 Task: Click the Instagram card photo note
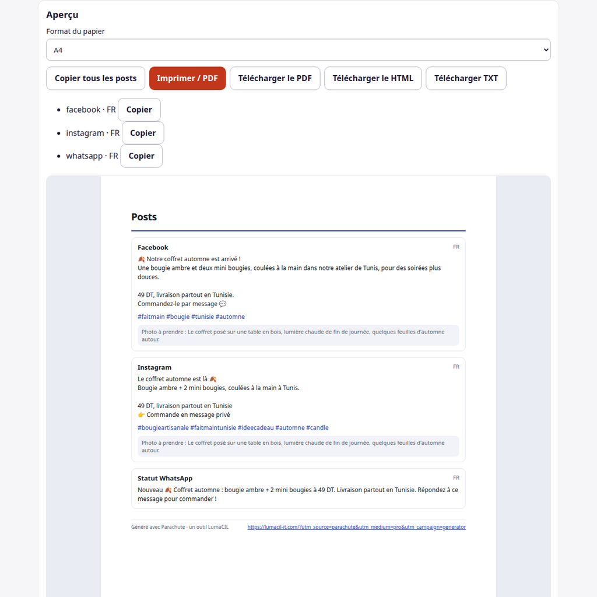pyautogui.click(x=298, y=446)
